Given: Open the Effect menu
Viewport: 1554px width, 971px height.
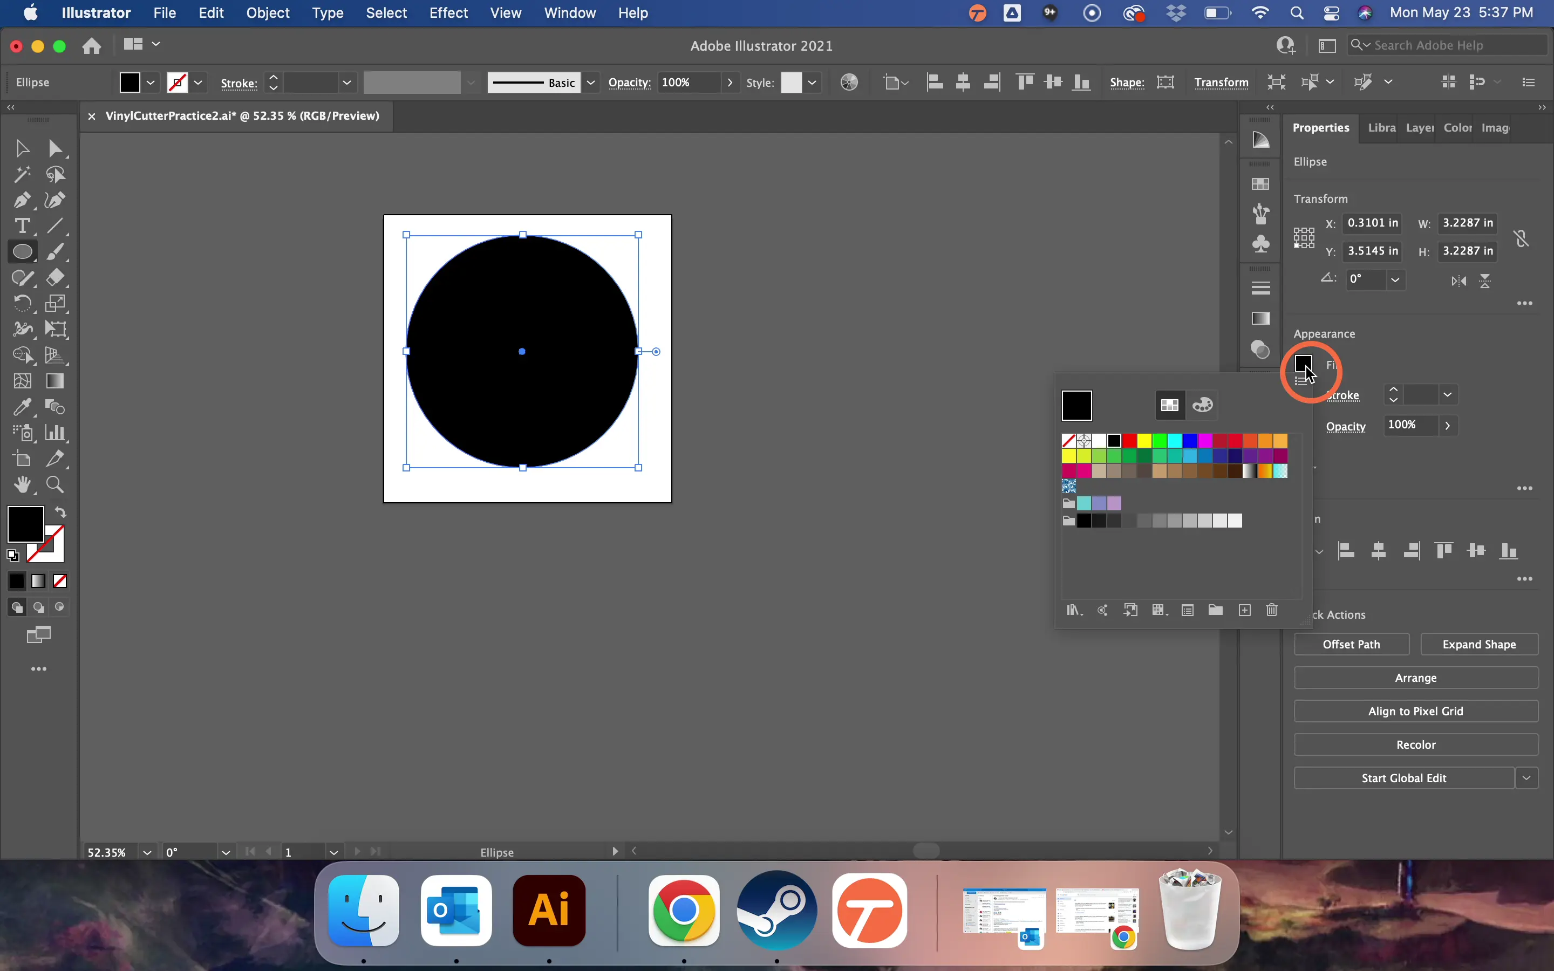Looking at the screenshot, I should (448, 13).
